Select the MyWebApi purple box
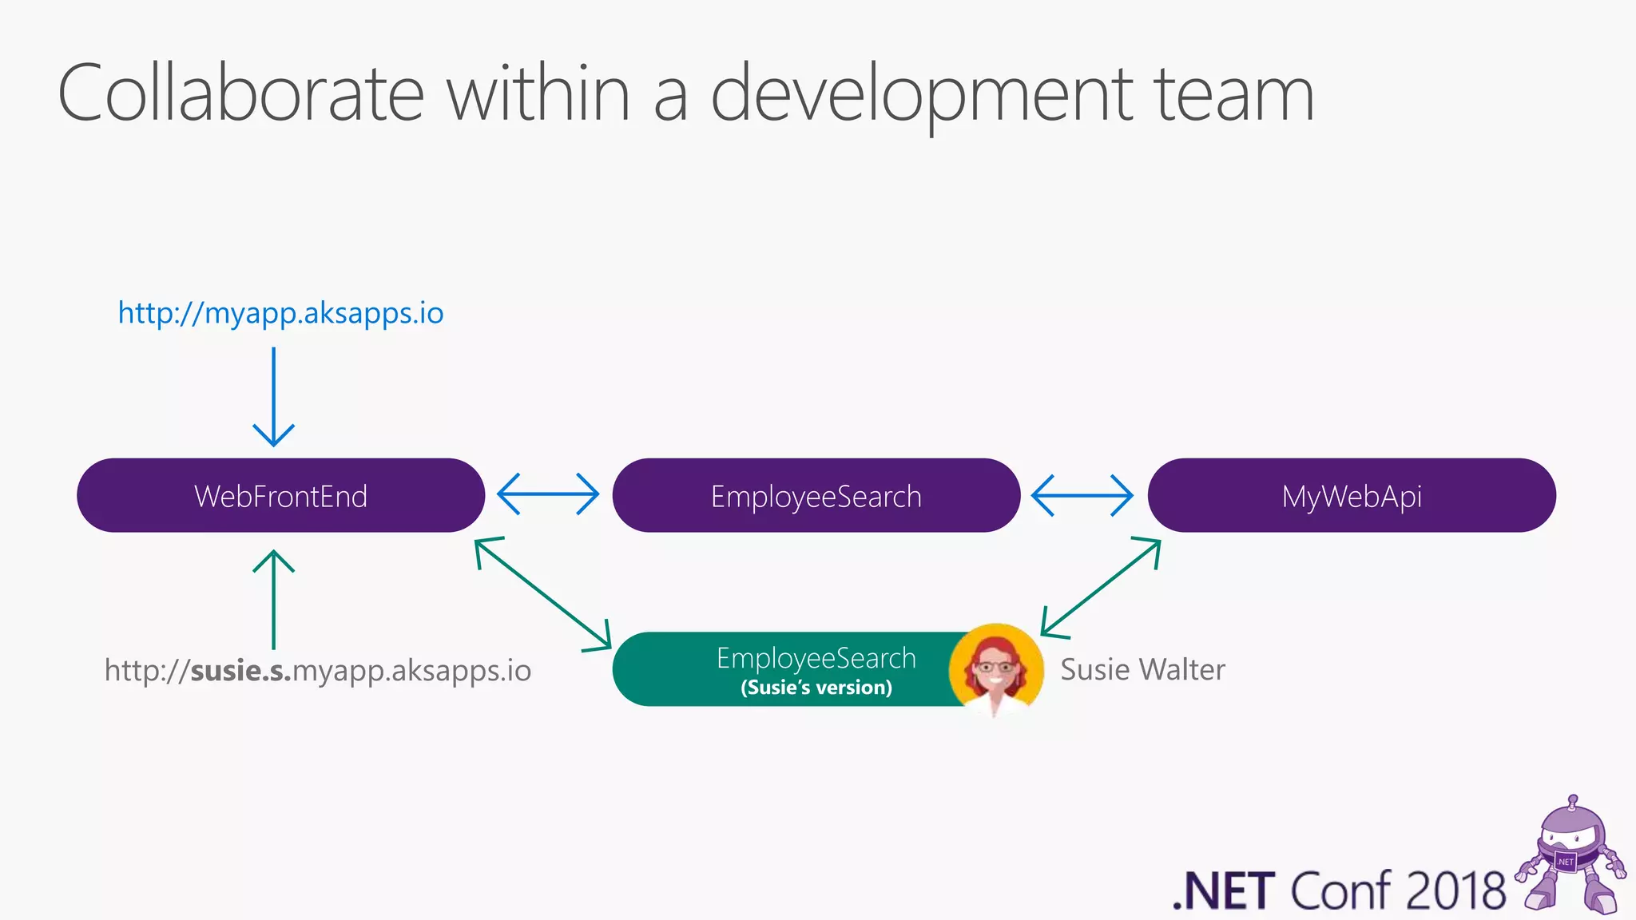This screenshot has height=920, width=1636. point(1352,495)
